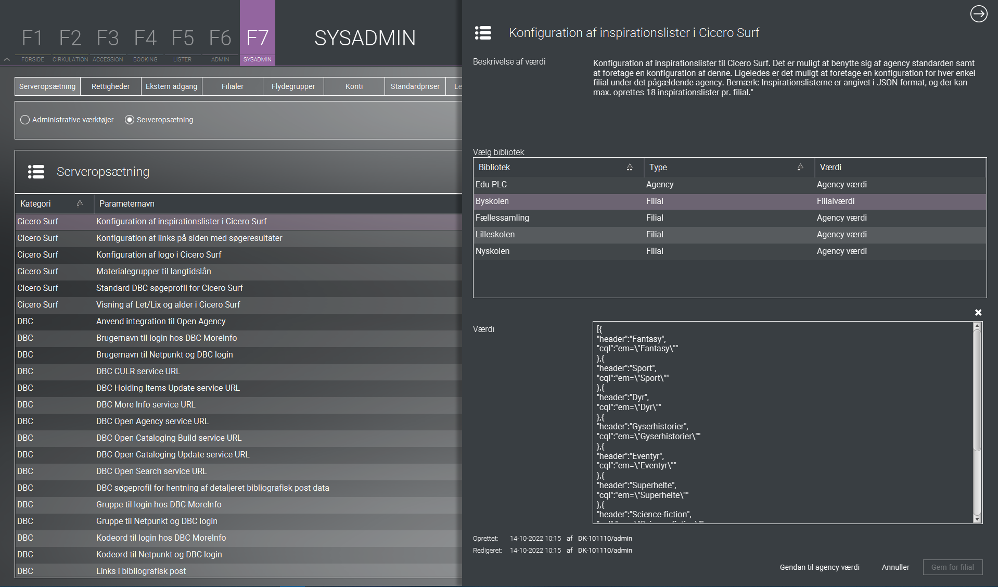The width and height of the screenshot is (998, 587).
Task: Open the F7 Sysadmin section
Action: click(x=258, y=33)
